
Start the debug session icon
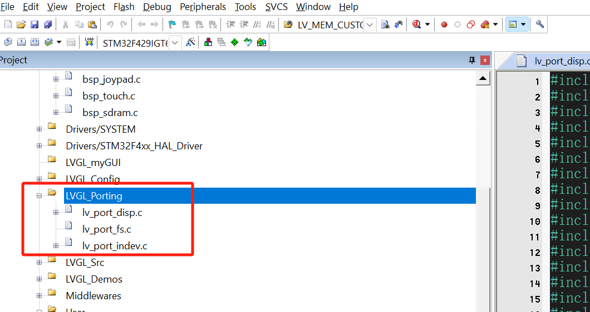(x=416, y=24)
